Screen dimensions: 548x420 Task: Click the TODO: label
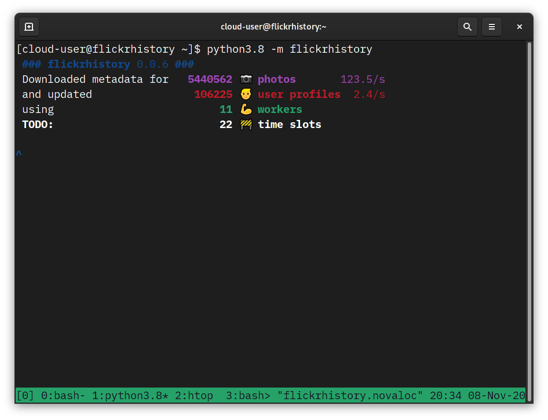[38, 125]
